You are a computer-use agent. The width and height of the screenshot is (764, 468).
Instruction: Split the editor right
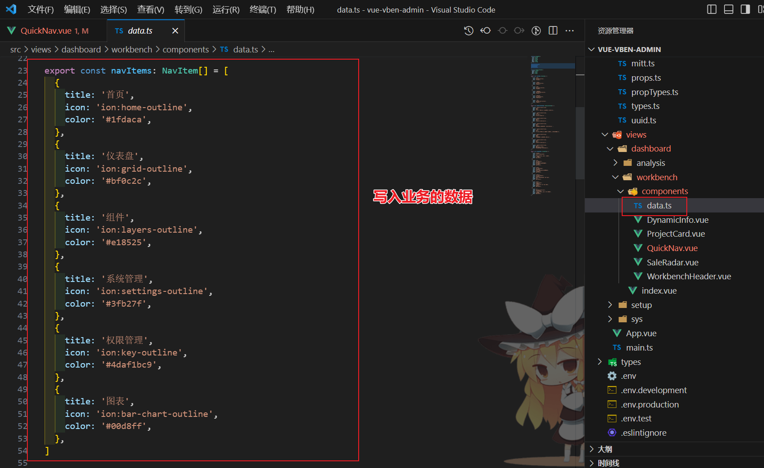coord(553,30)
